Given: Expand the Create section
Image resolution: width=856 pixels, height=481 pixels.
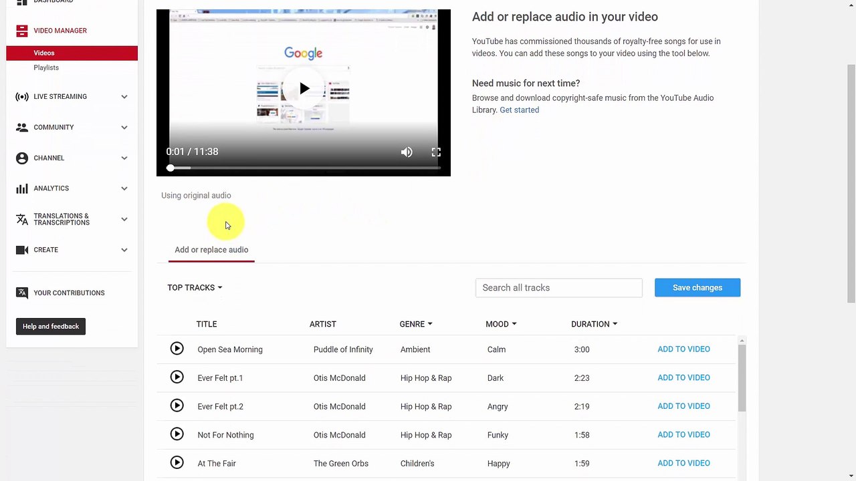Looking at the screenshot, I should [124, 250].
